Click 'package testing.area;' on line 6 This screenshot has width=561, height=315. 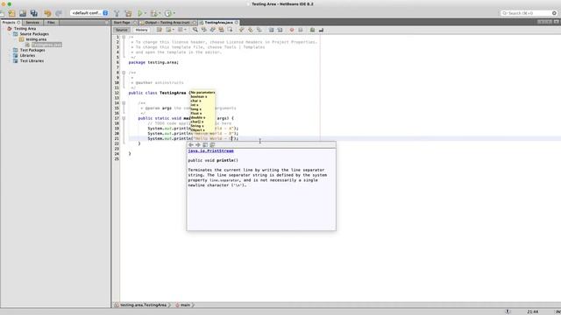pos(153,62)
